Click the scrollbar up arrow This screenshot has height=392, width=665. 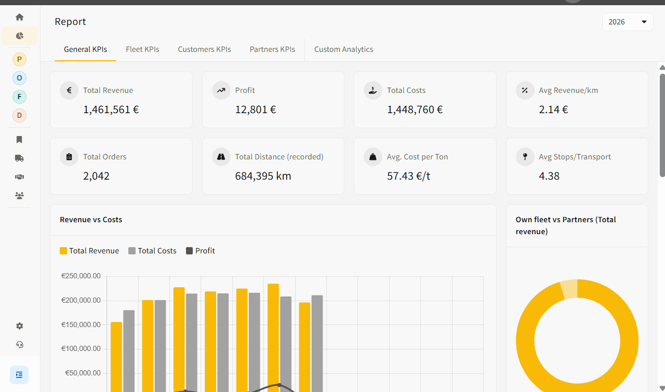pyautogui.click(x=662, y=67)
